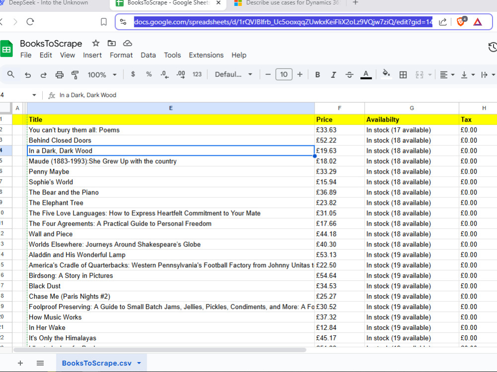Bookmark this page in browser

104,22
